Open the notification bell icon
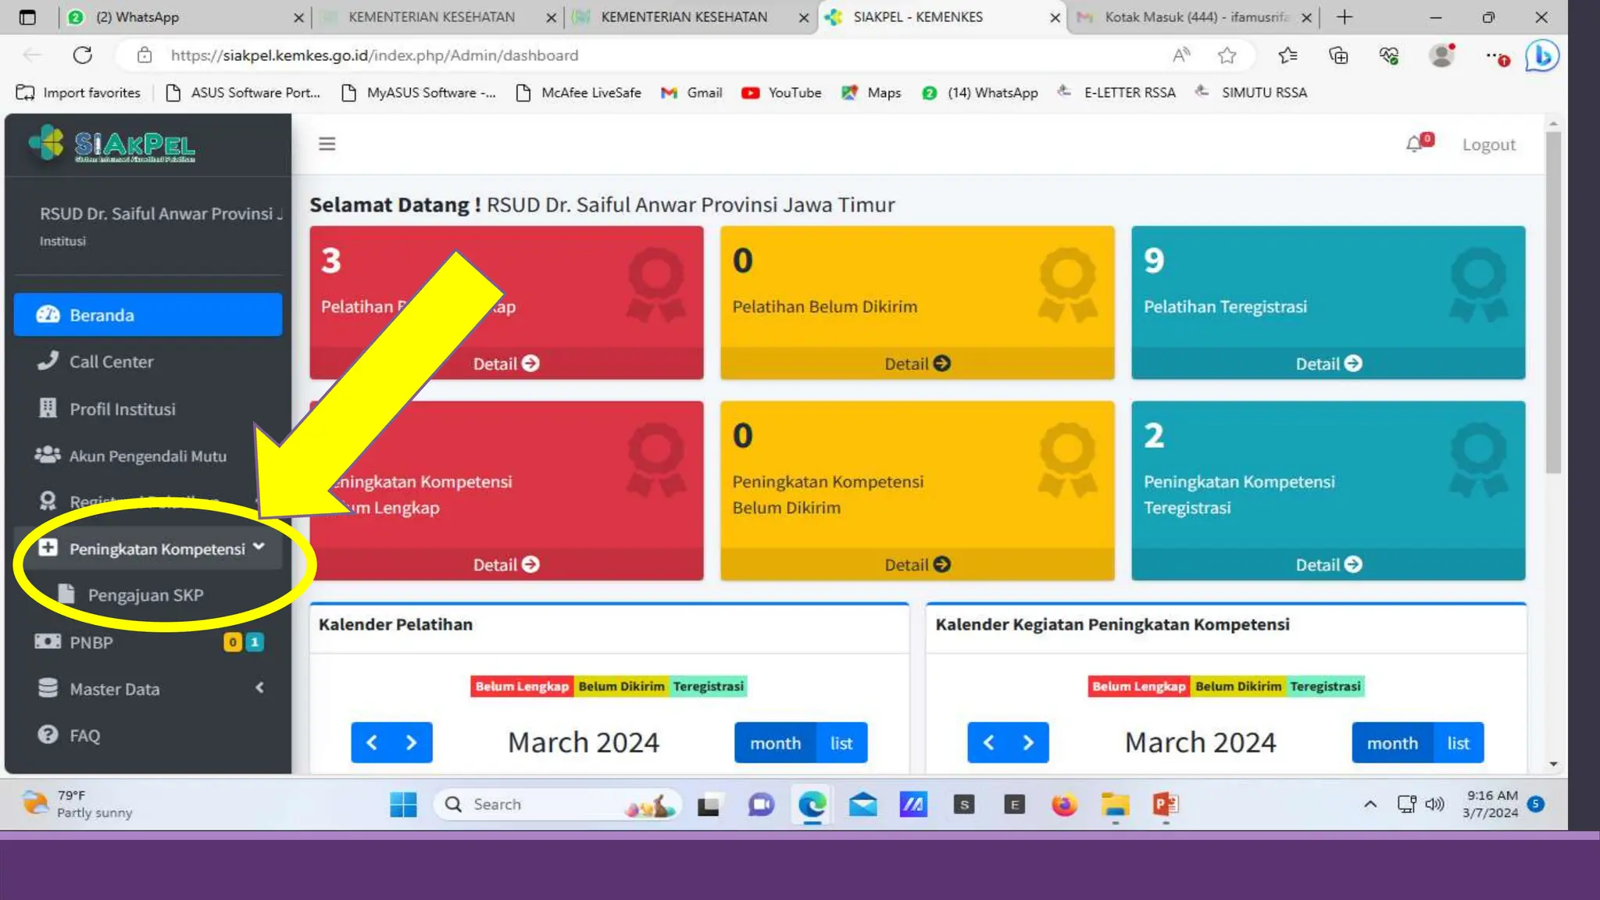Screen dimensions: 1600x900 (x=1414, y=145)
